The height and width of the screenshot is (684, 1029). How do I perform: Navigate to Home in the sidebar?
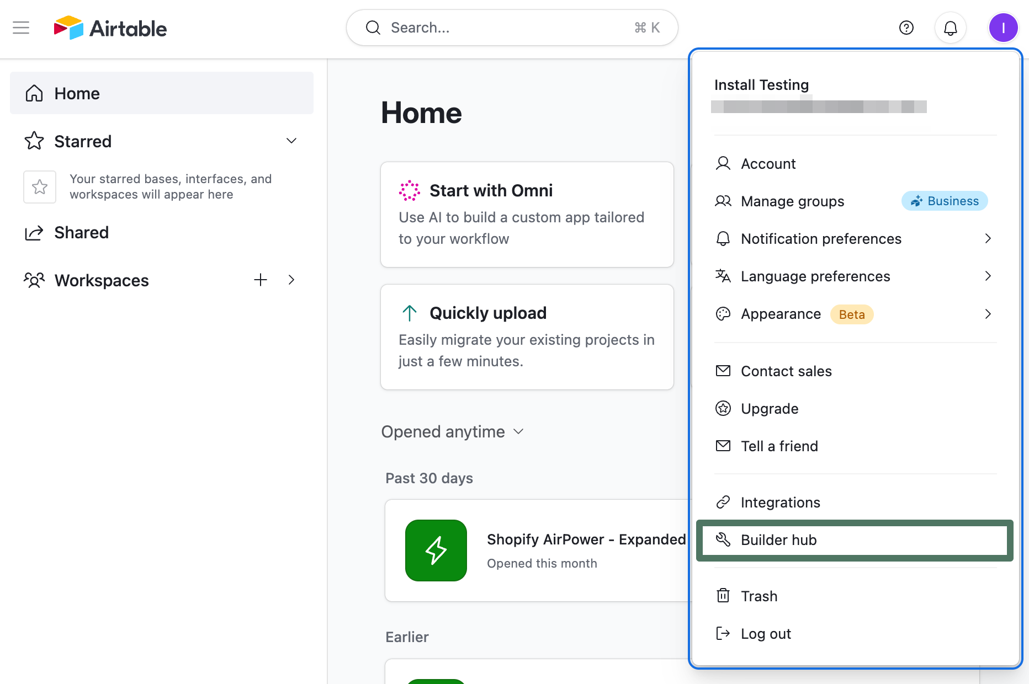point(77,93)
